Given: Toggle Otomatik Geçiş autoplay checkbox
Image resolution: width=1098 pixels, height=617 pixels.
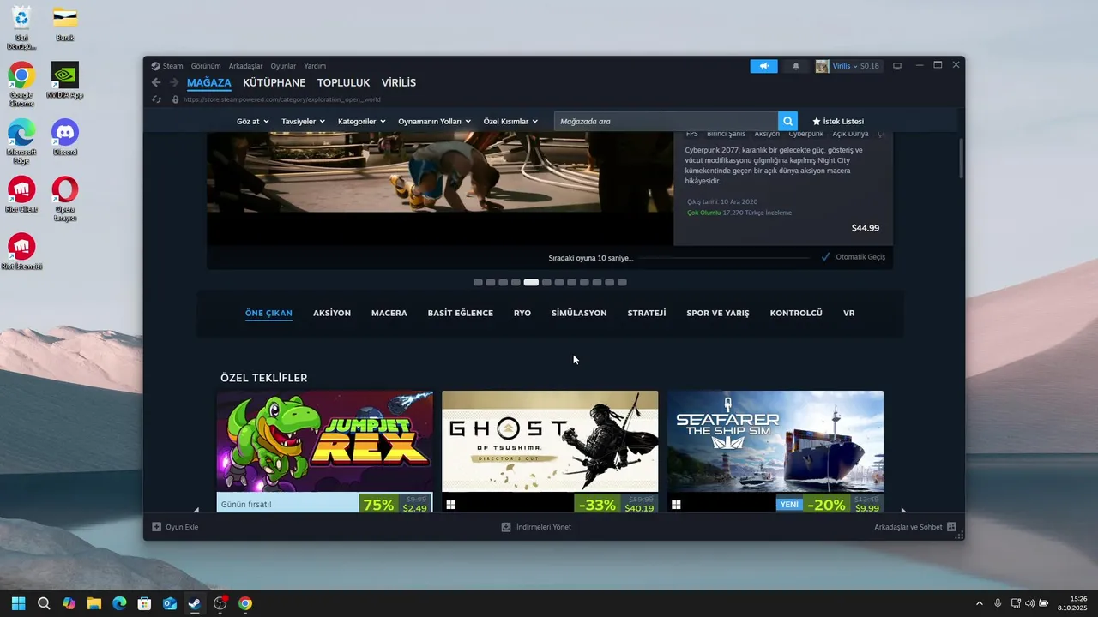Looking at the screenshot, I should pos(825,257).
